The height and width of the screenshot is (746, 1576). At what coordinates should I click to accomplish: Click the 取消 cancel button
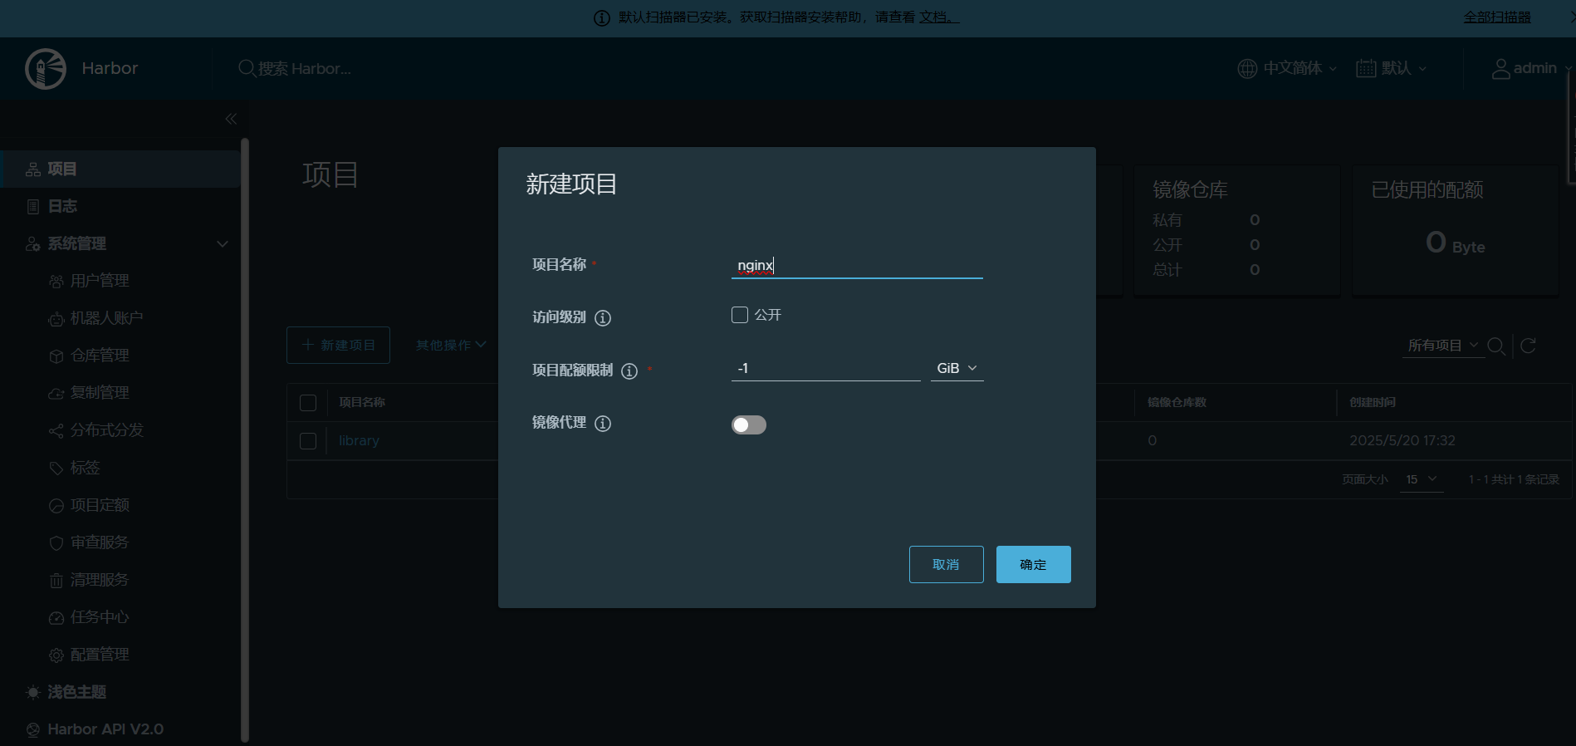946,564
